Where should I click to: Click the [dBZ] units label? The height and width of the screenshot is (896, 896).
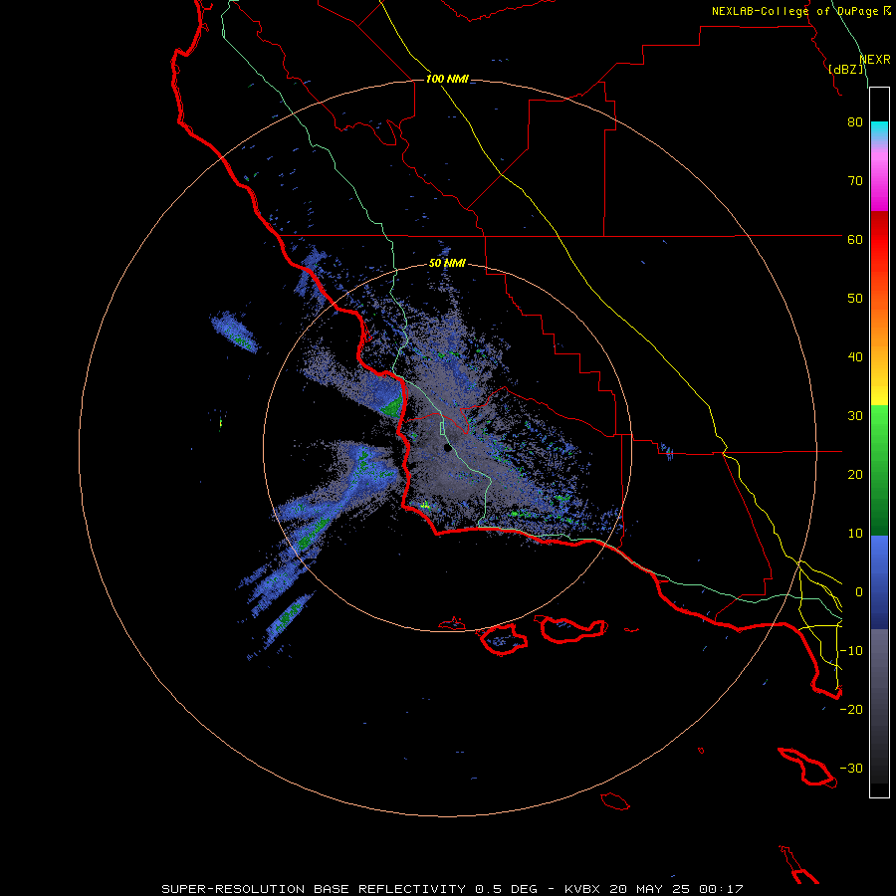[846, 70]
